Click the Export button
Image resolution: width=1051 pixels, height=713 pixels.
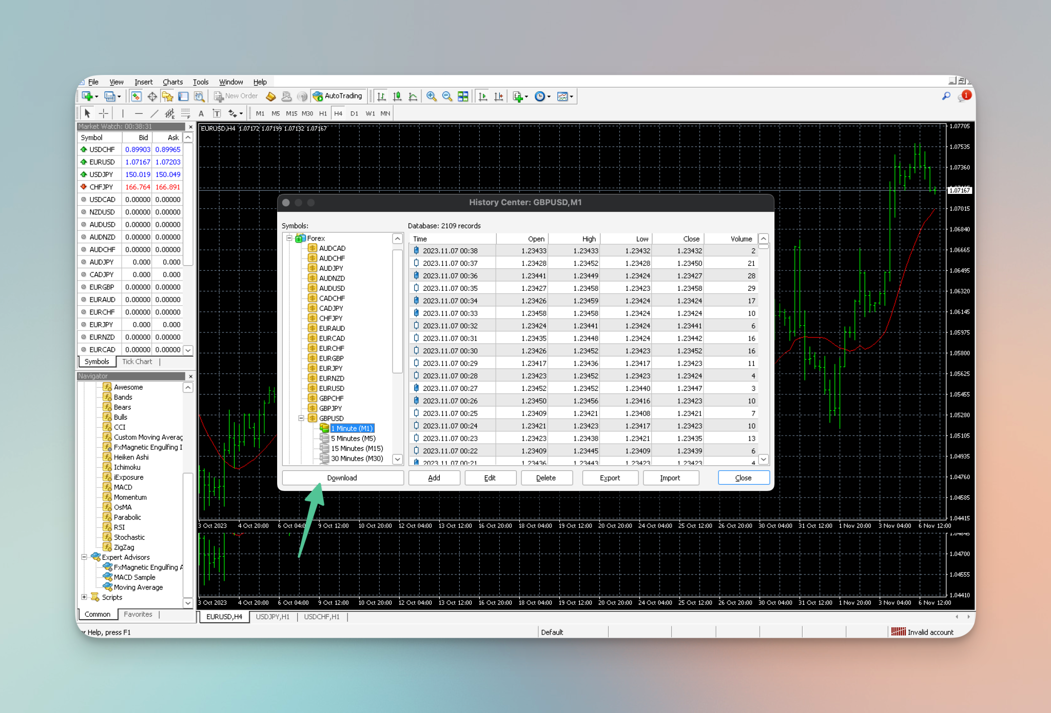coord(610,478)
